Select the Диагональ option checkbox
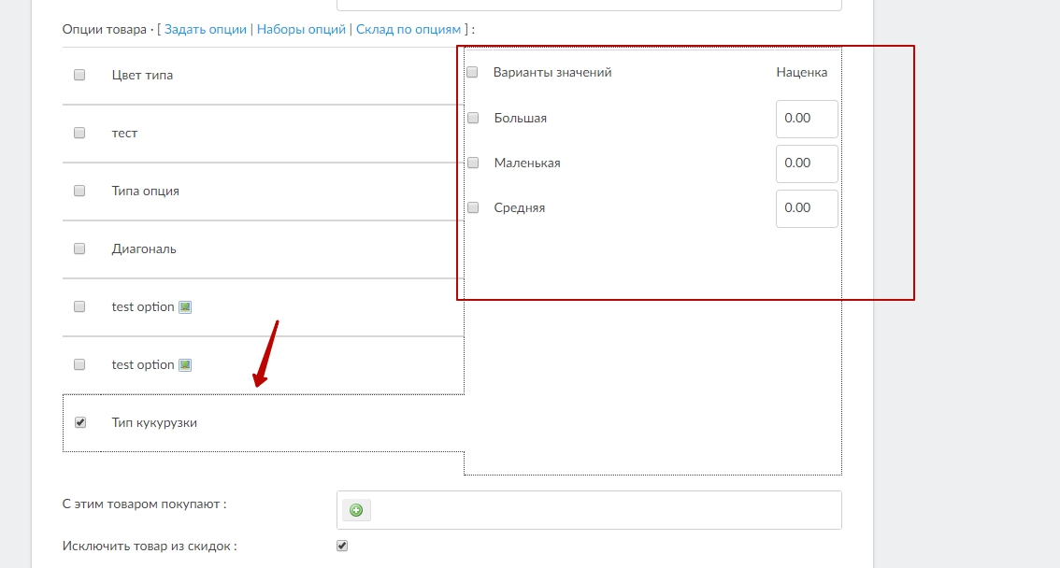The image size is (1060, 568). [x=79, y=248]
